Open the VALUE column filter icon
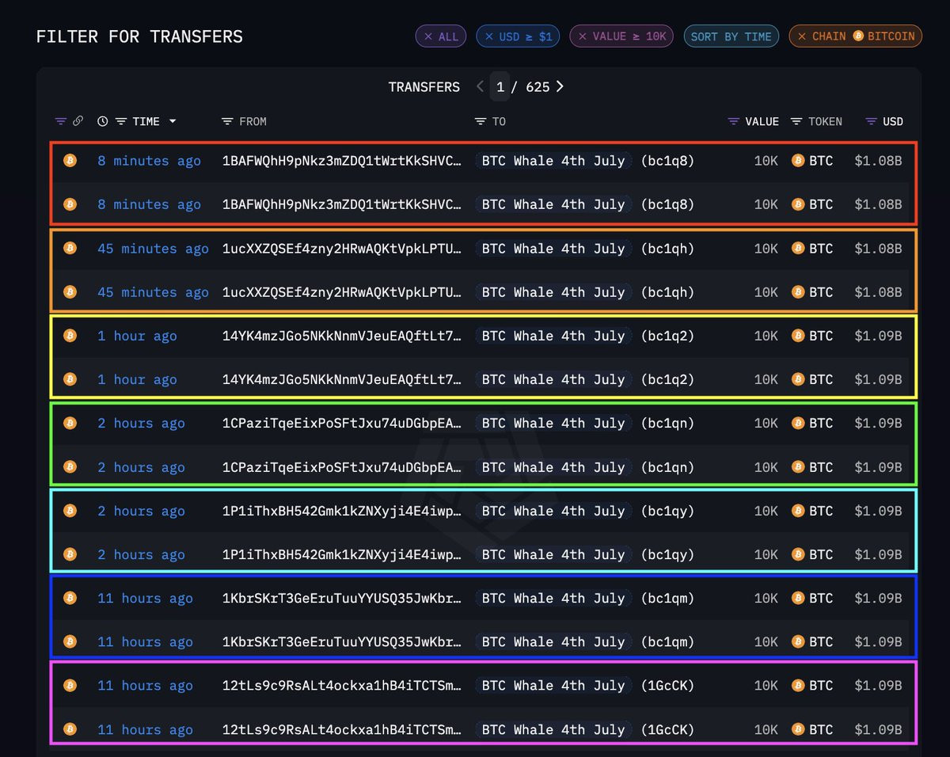 pyautogui.click(x=734, y=121)
